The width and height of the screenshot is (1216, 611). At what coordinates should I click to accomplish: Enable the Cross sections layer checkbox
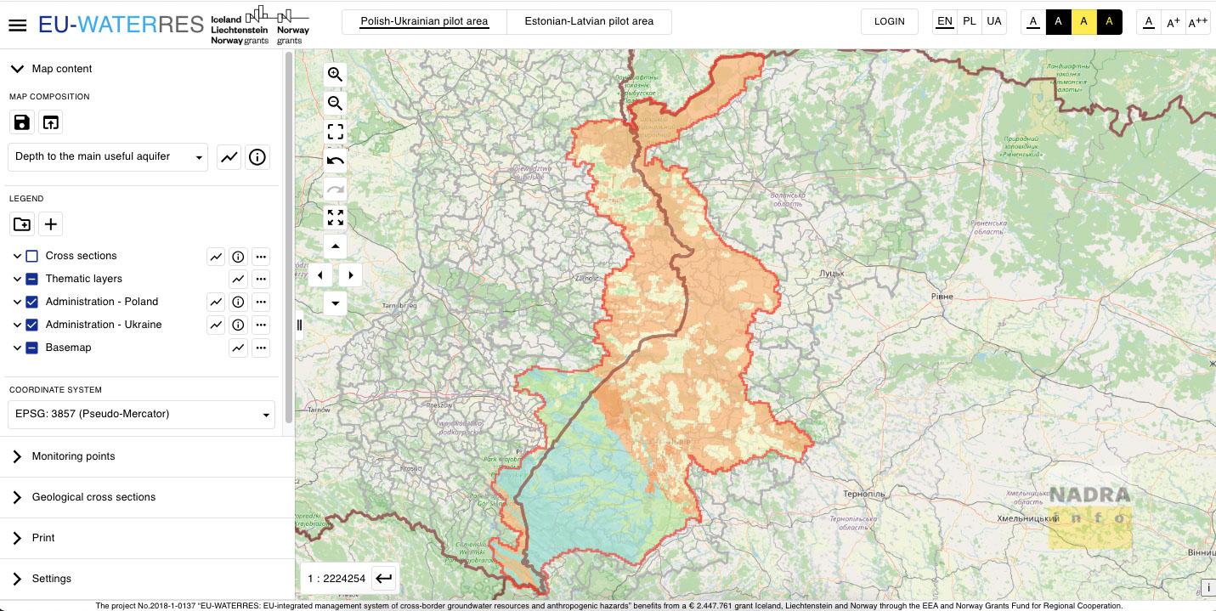tap(31, 256)
